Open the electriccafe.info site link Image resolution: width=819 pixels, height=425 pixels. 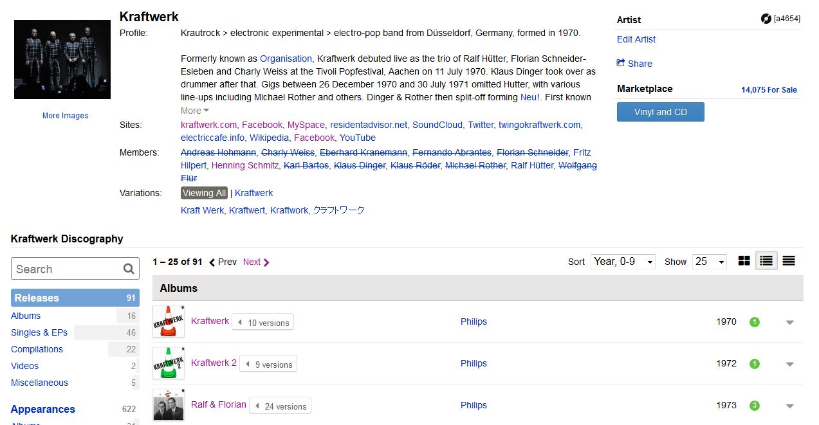tap(212, 138)
